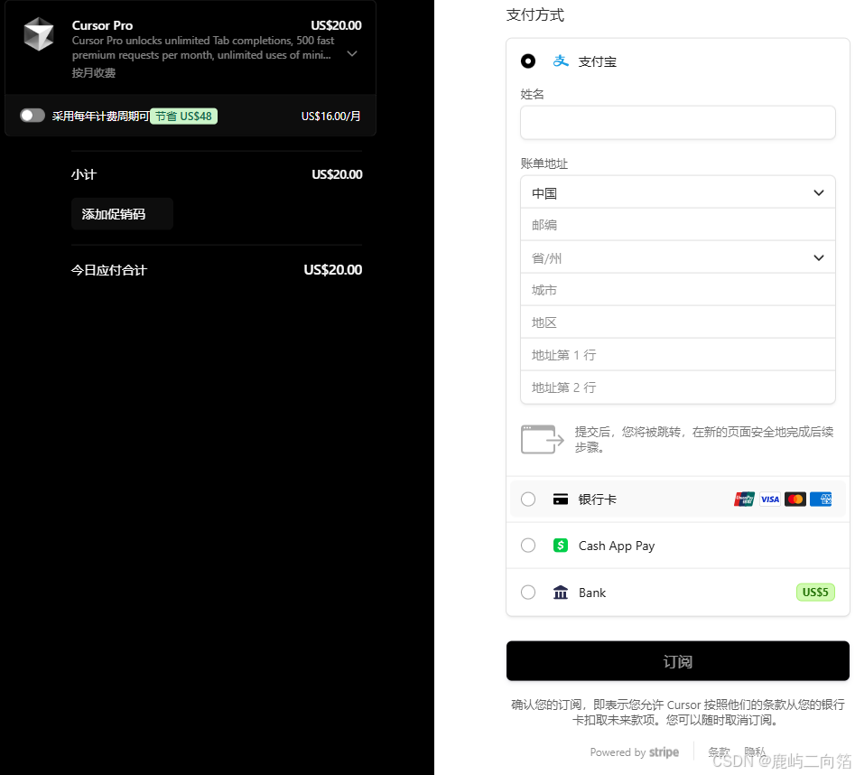Viewport: 855px width, 775px height.
Task: Click the Bank building icon
Action: [x=561, y=593]
